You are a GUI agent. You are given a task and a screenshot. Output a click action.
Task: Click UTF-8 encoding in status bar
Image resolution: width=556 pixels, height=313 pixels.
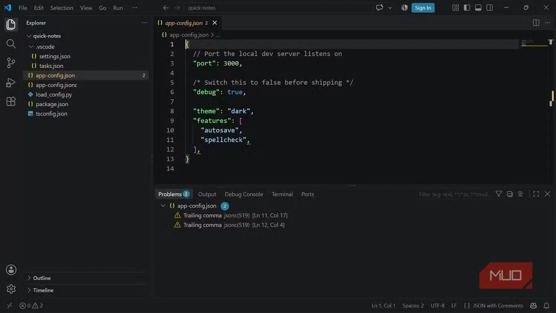point(437,306)
